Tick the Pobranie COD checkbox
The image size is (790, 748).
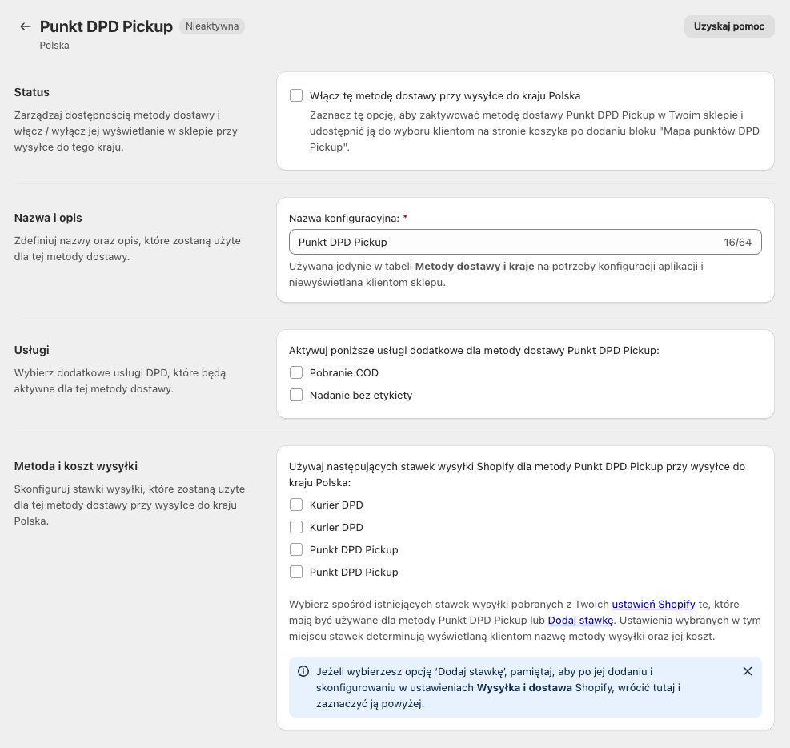point(296,372)
